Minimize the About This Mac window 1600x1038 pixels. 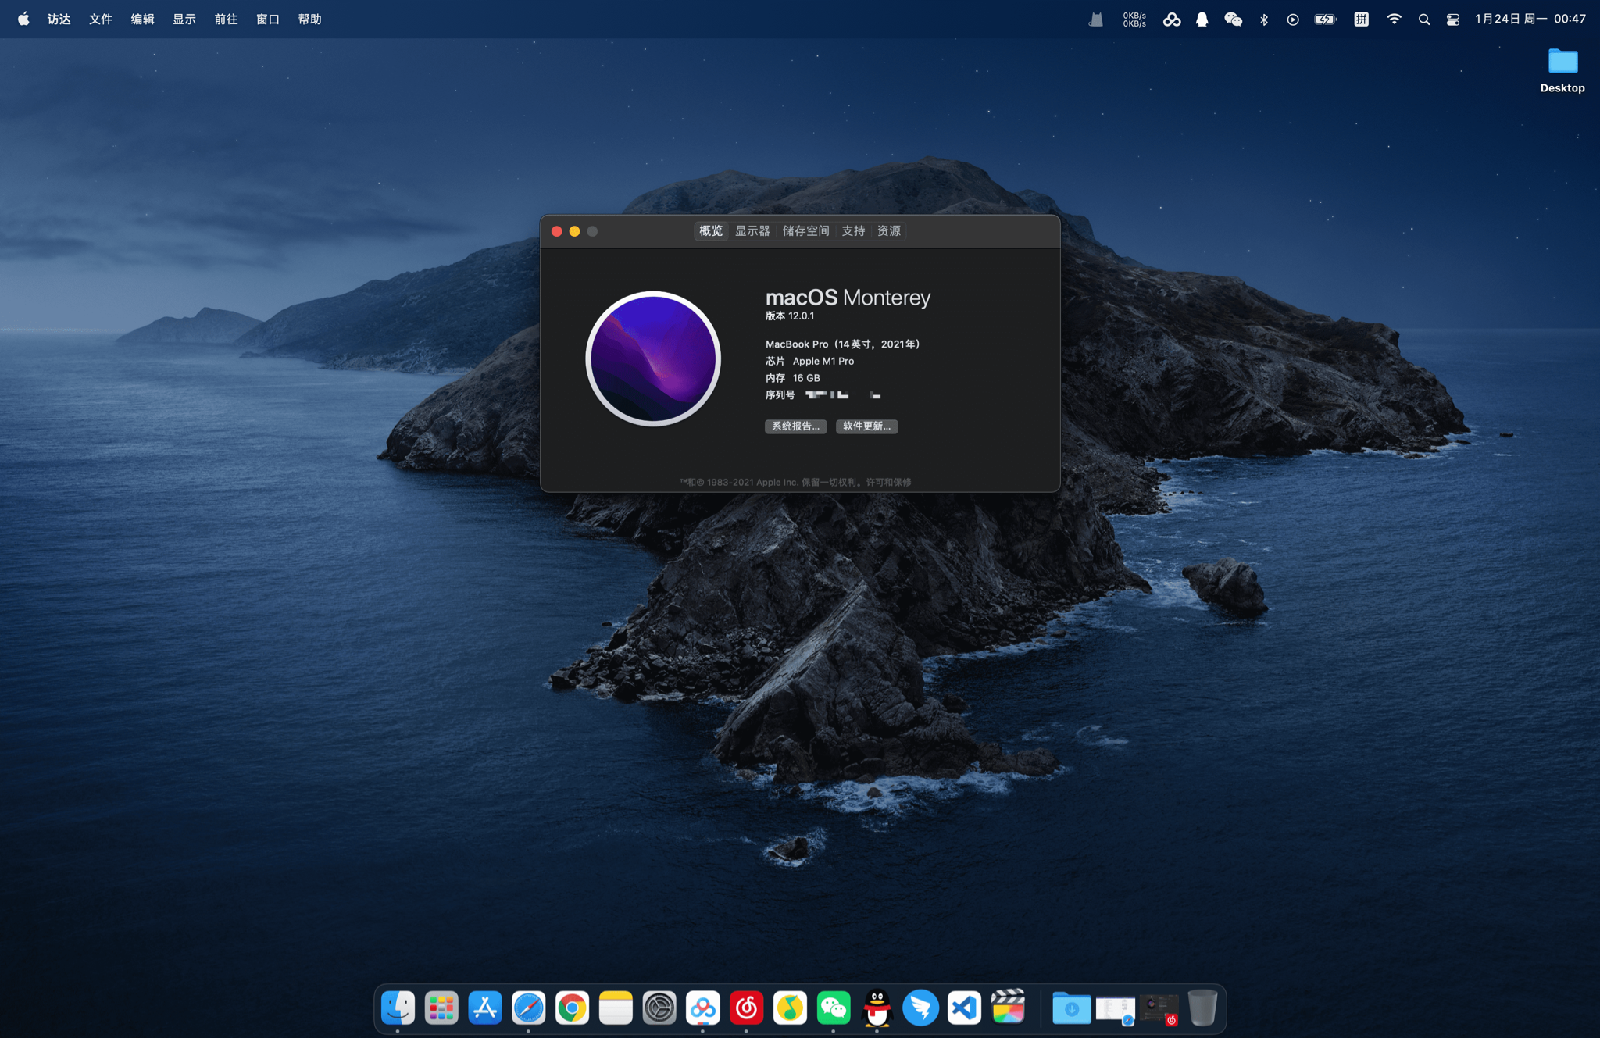(575, 231)
